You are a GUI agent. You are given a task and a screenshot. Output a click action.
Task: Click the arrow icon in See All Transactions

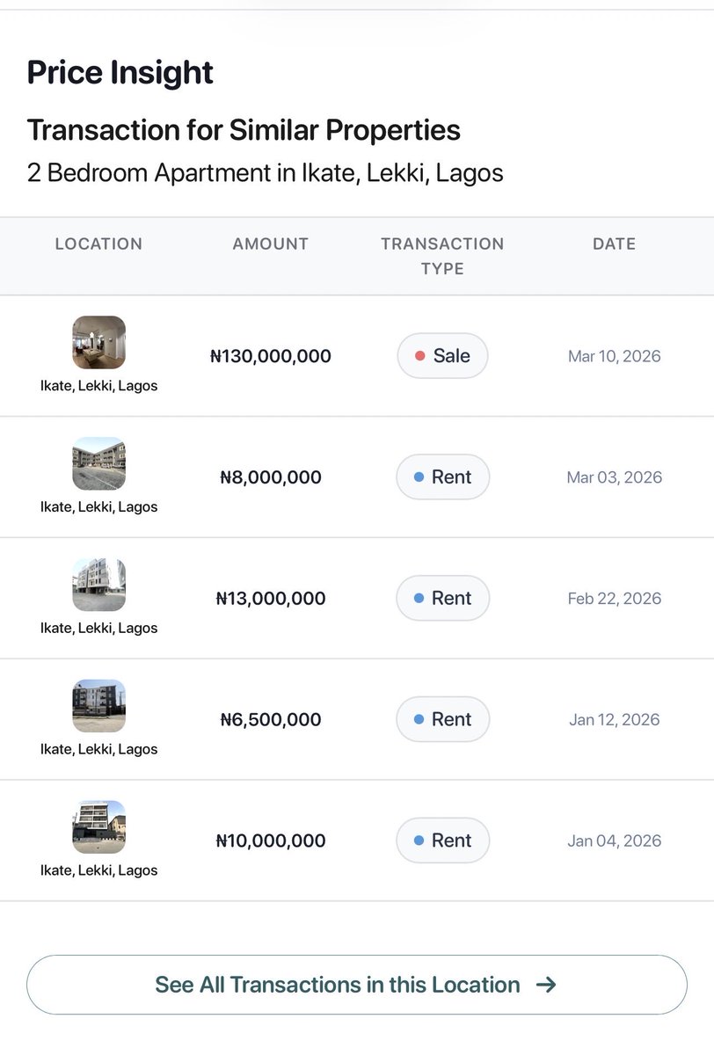pyautogui.click(x=546, y=985)
